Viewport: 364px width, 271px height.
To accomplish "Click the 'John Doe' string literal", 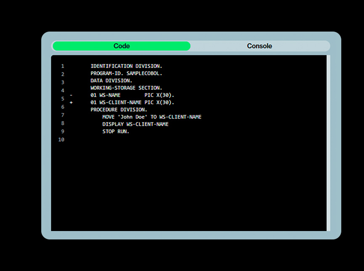I will click(134, 117).
